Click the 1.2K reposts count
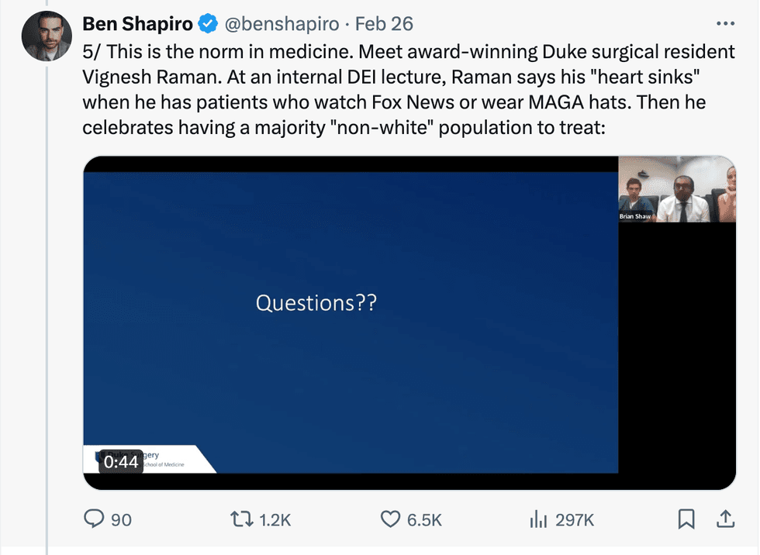The width and height of the screenshot is (760, 555). coord(275,520)
